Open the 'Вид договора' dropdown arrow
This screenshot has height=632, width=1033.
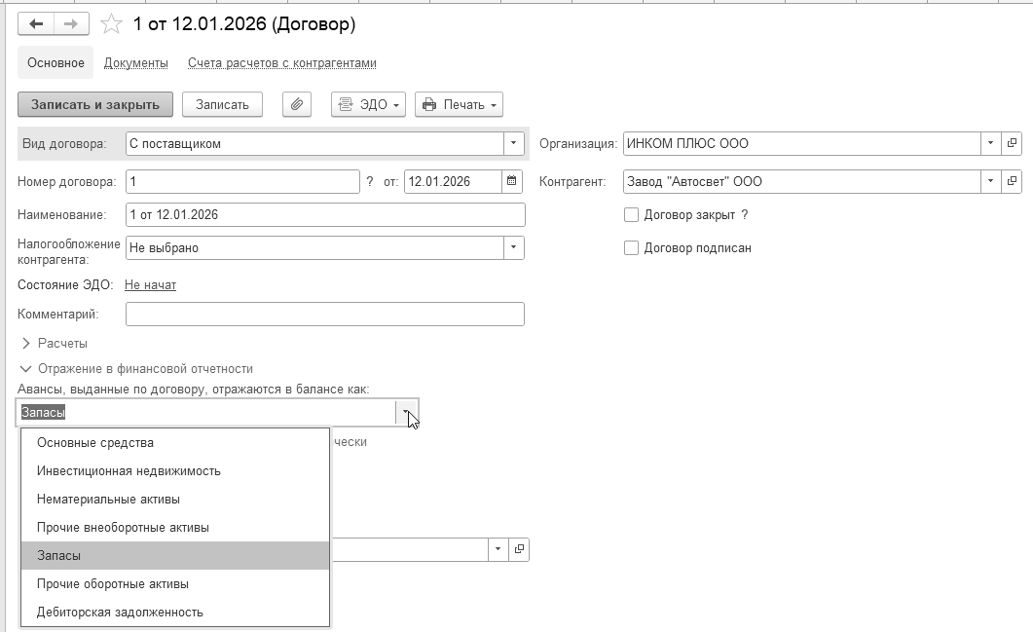(514, 143)
